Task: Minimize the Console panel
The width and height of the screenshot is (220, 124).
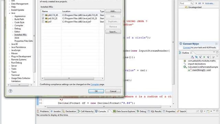Action: tap(214, 111)
